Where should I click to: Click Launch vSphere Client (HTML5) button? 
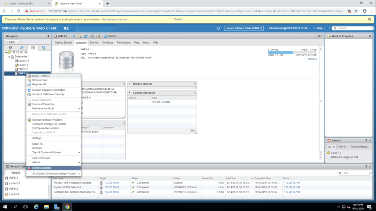pyautogui.click(x=244, y=28)
